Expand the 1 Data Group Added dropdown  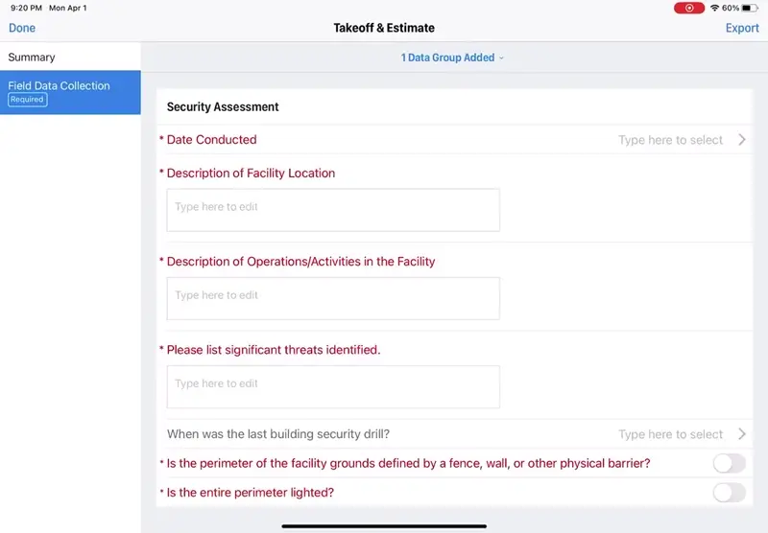452,58
